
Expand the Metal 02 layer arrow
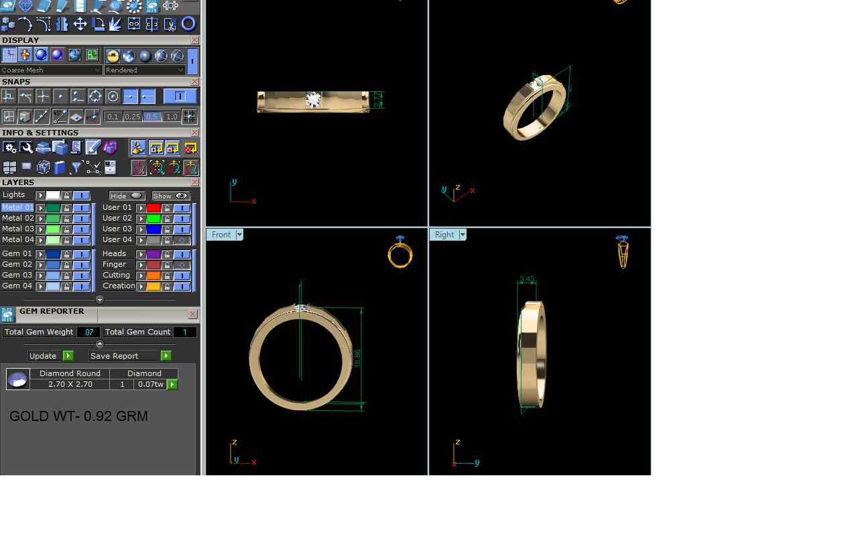coord(40,219)
